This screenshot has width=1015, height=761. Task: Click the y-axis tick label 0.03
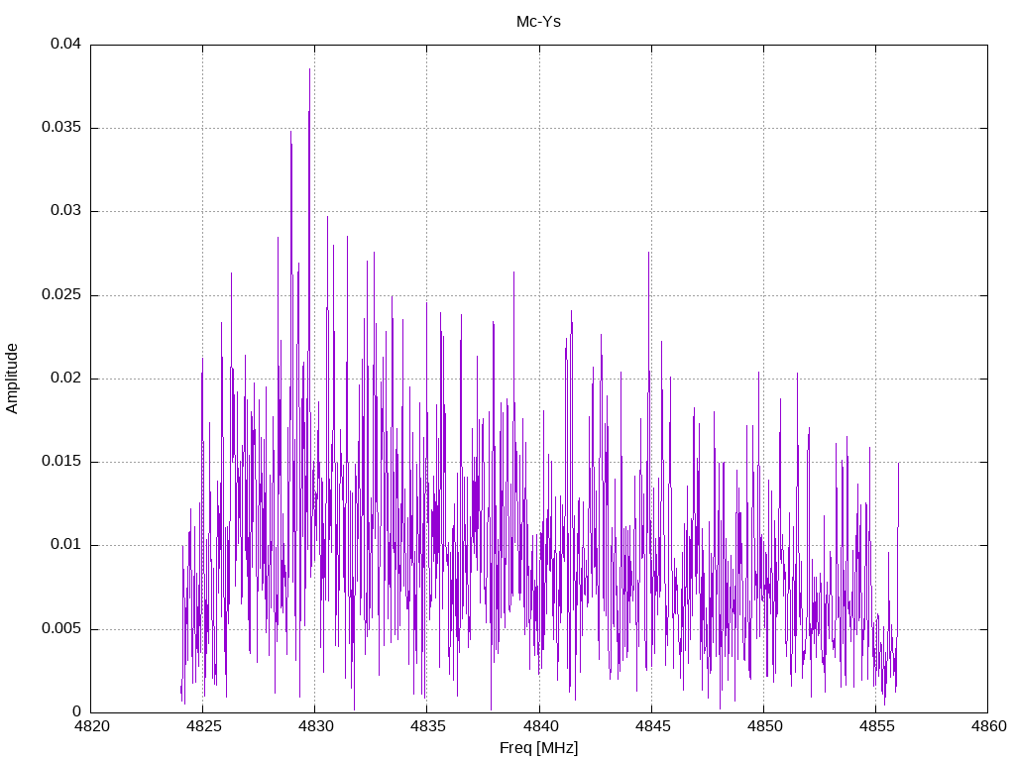66,211
